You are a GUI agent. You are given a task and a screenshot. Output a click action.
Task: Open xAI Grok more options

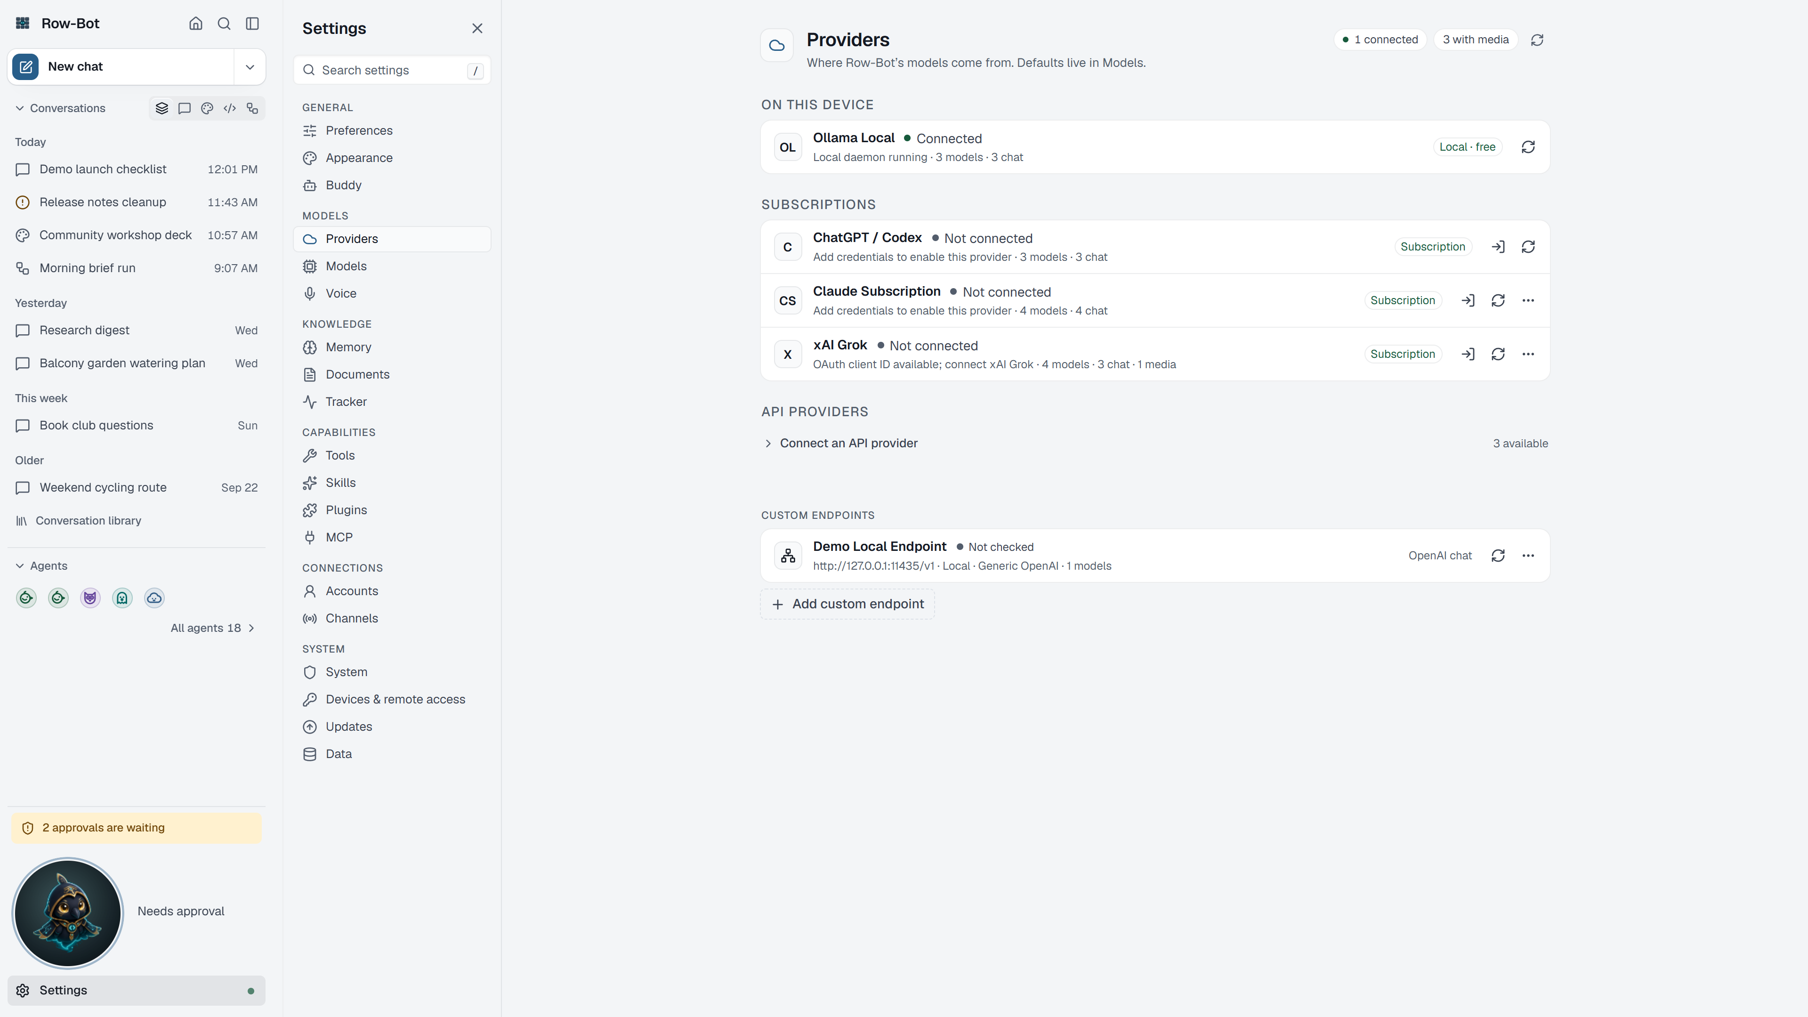pyautogui.click(x=1528, y=355)
